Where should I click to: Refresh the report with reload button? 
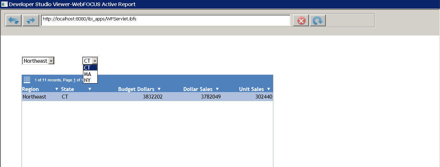(318, 20)
